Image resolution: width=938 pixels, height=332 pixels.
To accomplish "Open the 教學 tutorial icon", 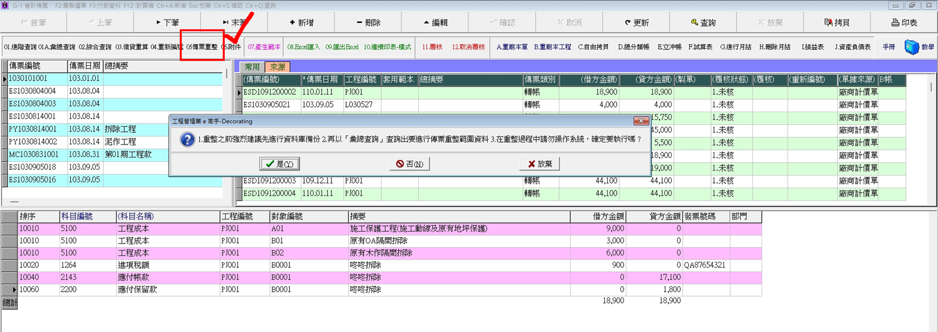I will coord(919,47).
